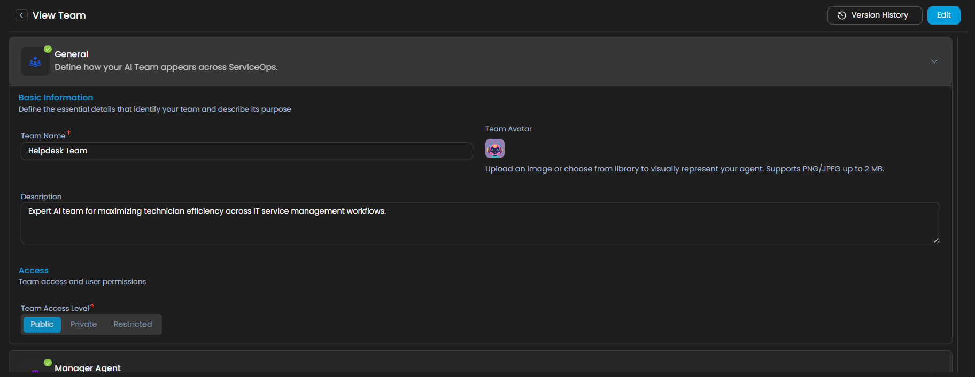Collapse the General section using its chevron

coord(934,61)
